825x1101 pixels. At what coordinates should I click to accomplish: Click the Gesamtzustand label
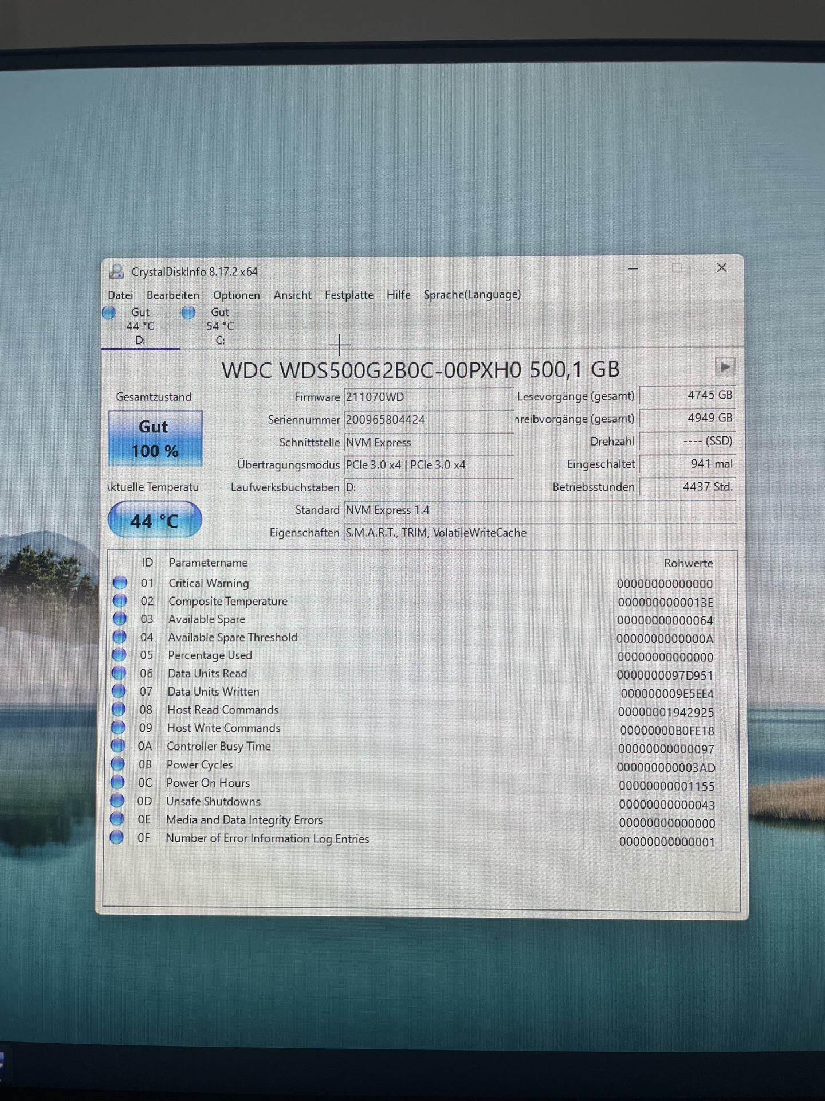point(154,397)
